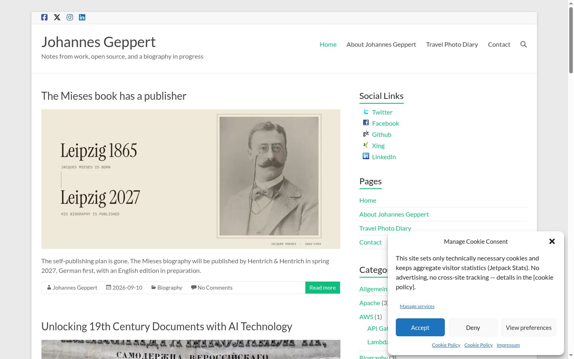Click the Manage services link

tap(417, 306)
